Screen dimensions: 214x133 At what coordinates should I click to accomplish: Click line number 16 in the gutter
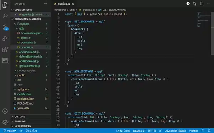point(58,71)
